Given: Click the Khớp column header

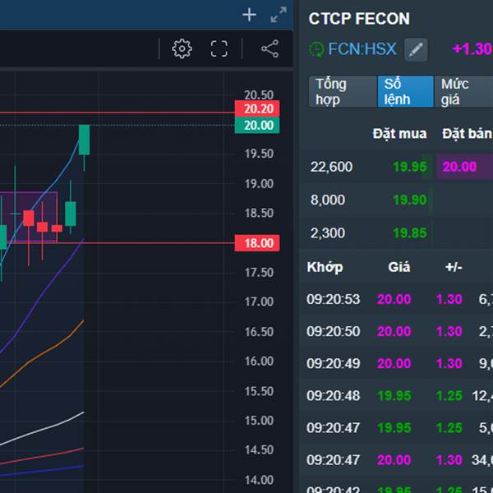Looking at the screenshot, I should click(x=325, y=268).
